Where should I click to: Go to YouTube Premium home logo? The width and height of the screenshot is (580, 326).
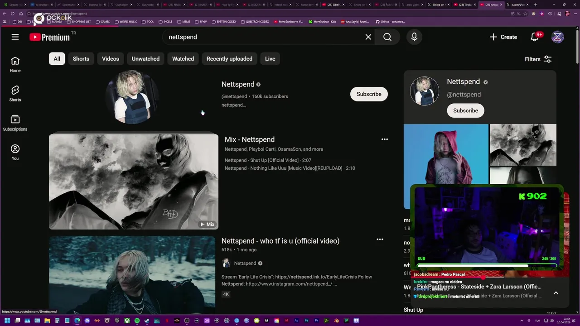(x=50, y=37)
